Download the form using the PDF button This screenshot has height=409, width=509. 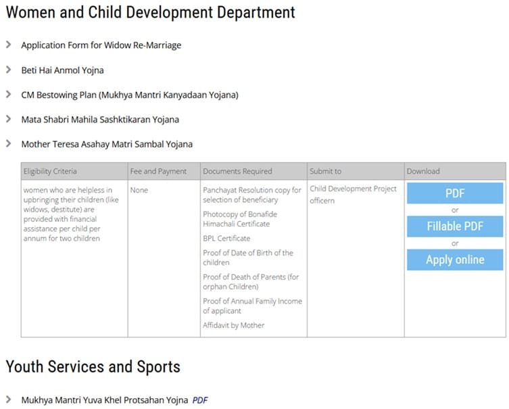coord(455,193)
